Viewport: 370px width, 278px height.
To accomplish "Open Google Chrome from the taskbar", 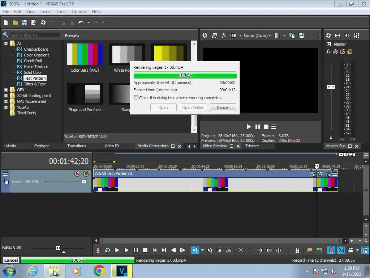I will tap(99, 271).
